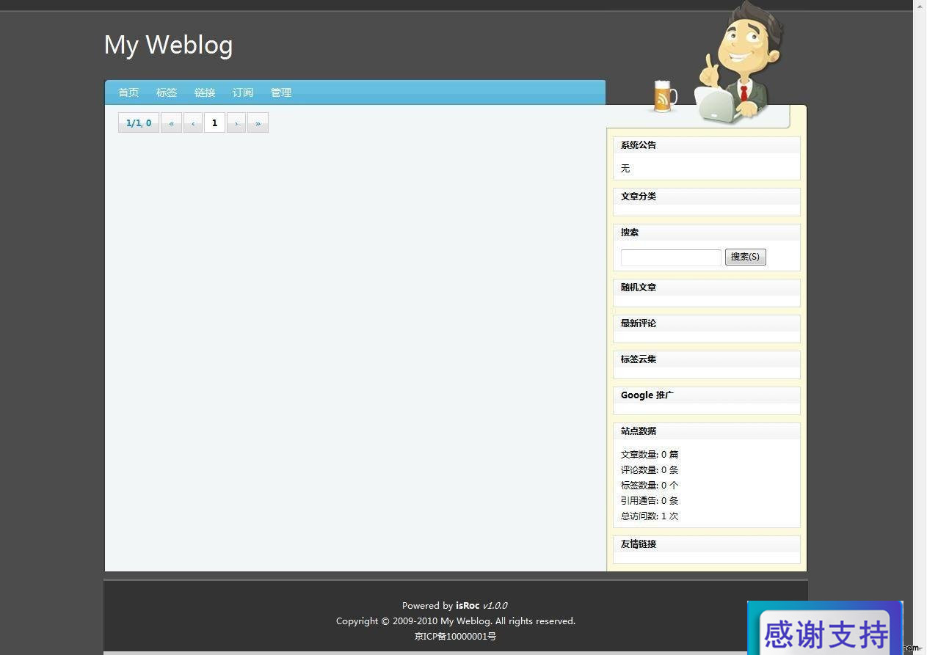The height and width of the screenshot is (655, 927).
Task: Go to first page with « button
Action: (171, 122)
